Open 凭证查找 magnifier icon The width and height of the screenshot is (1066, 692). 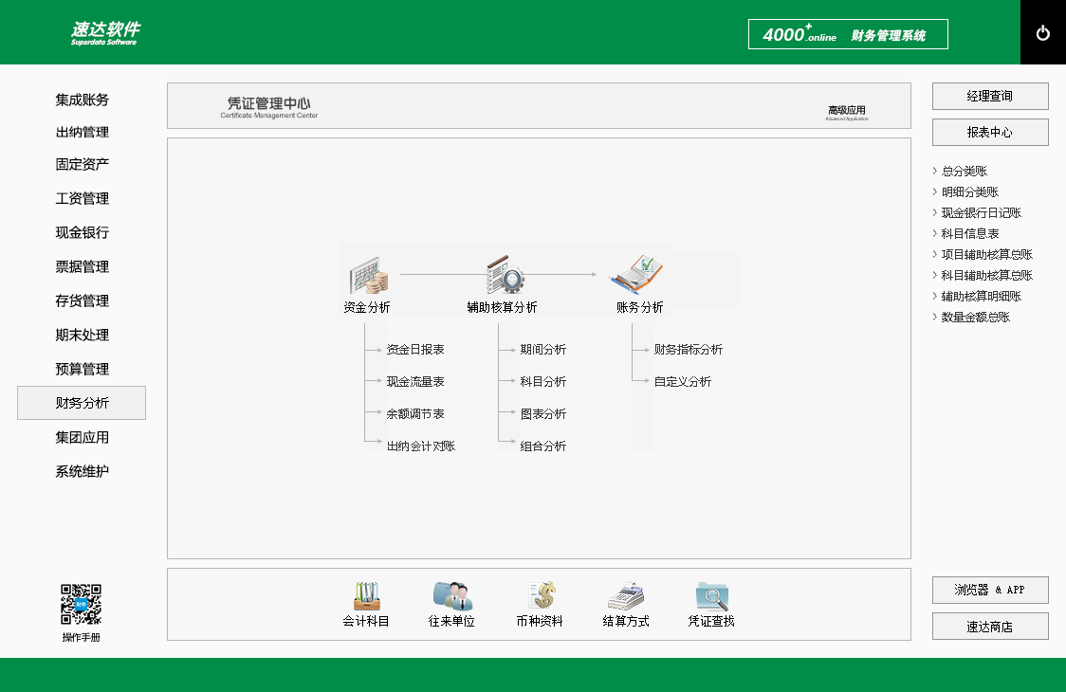(711, 595)
